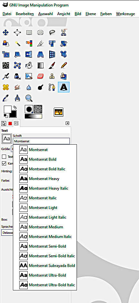This screenshot has width=139, height=303.
Task: Choose the Paintbrush tool
Action: pyautogui.click(x=52, y=65)
